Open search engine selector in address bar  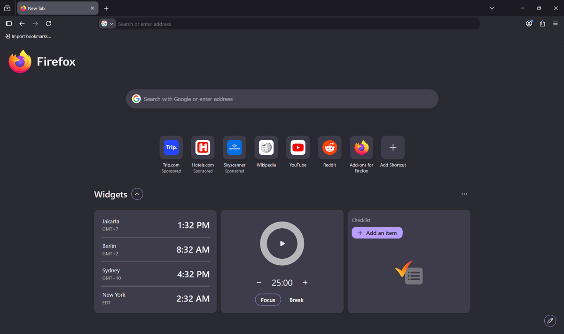108,24
